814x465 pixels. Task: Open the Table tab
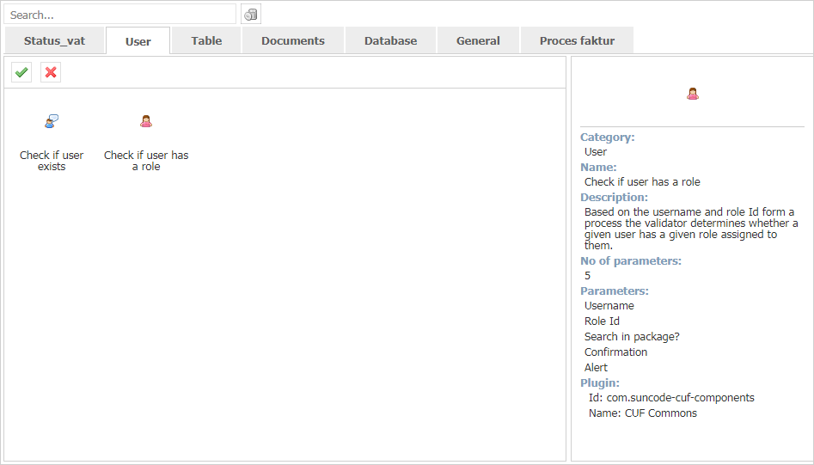[206, 40]
